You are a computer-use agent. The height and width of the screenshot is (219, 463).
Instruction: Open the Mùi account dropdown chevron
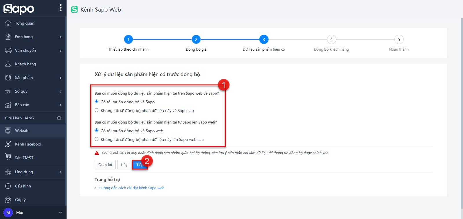click(x=60, y=213)
